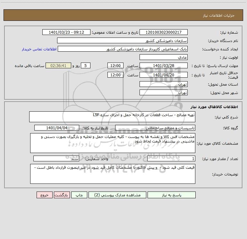This screenshot has height=239, width=247.
Task: Click the quantity field with value 1
Action: [171, 159]
